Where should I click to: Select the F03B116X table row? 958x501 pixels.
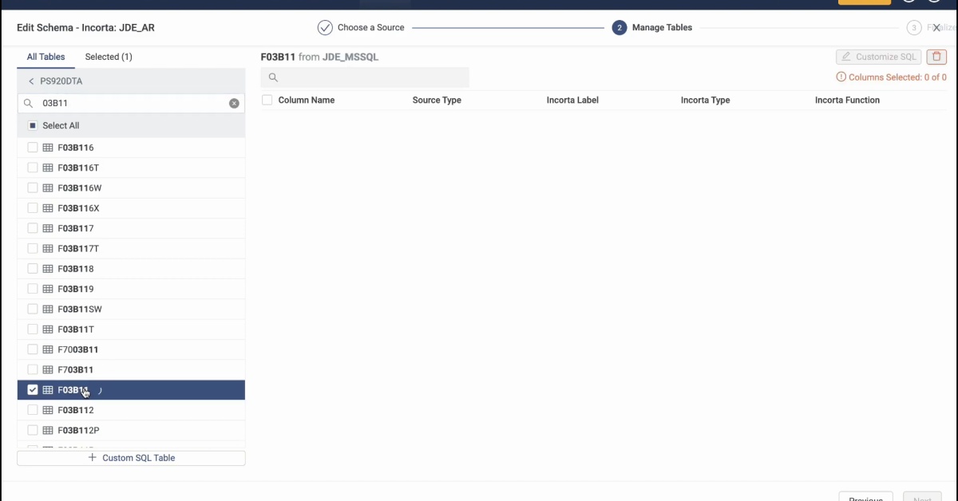(x=131, y=208)
